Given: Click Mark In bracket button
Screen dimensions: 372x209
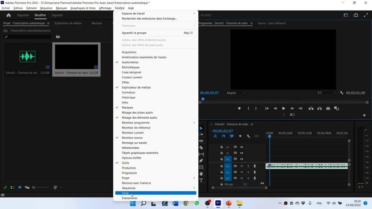Looking at the screenshot, I should coord(248,108).
